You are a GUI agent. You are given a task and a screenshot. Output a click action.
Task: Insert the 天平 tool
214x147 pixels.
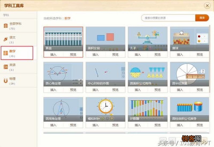pos(138,55)
